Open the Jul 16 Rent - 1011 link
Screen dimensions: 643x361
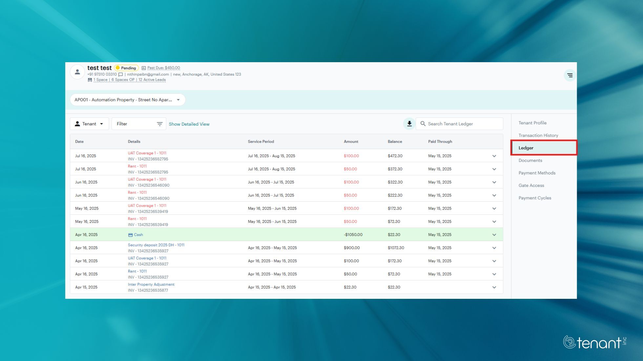click(137, 166)
